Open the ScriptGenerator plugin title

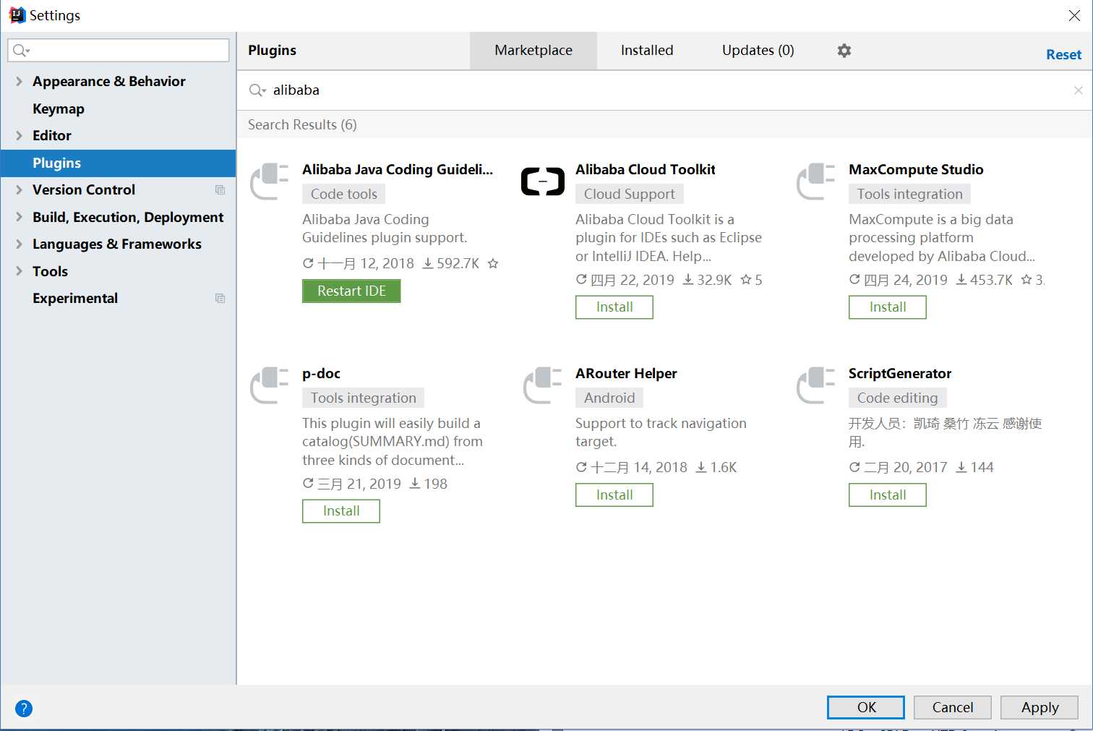(x=900, y=374)
